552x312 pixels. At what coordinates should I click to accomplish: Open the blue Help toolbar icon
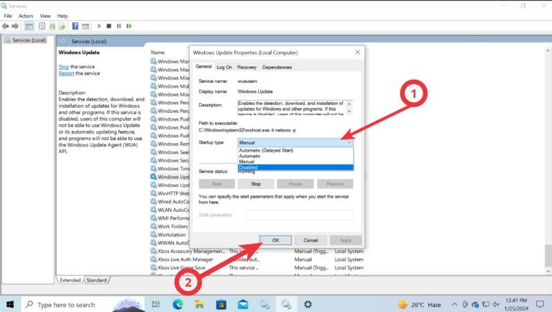click(75, 26)
